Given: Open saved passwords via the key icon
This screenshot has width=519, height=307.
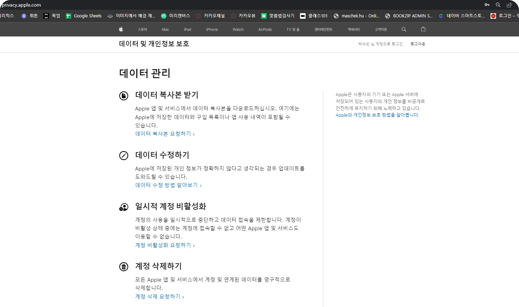Looking at the screenshot, I should click(x=487, y=5).
